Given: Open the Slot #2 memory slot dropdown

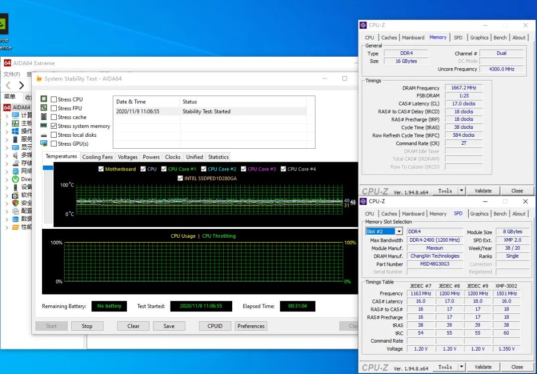Looking at the screenshot, I should tap(399, 232).
